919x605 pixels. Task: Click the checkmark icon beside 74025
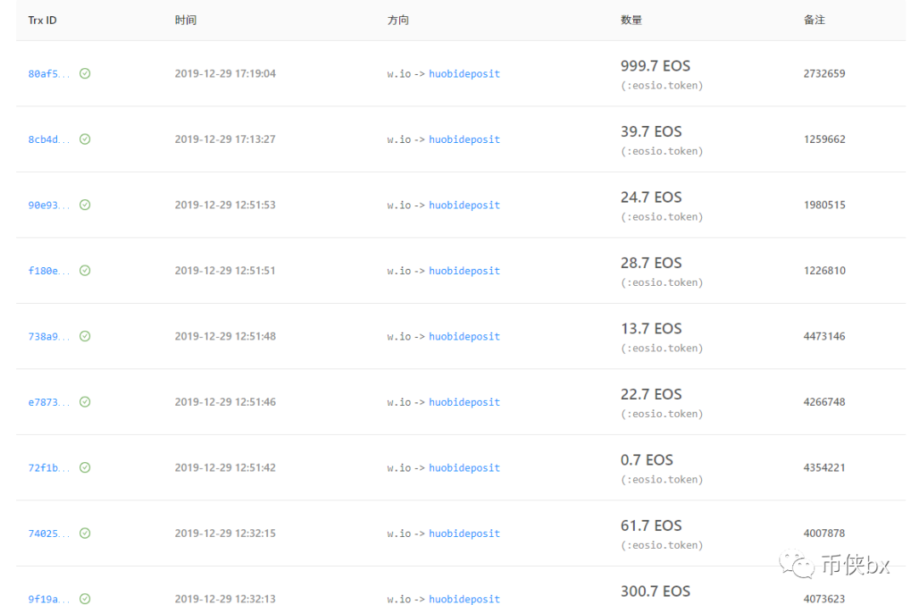(85, 533)
